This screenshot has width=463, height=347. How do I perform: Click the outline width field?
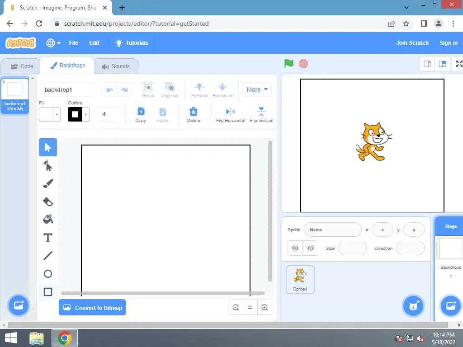[x=108, y=114]
